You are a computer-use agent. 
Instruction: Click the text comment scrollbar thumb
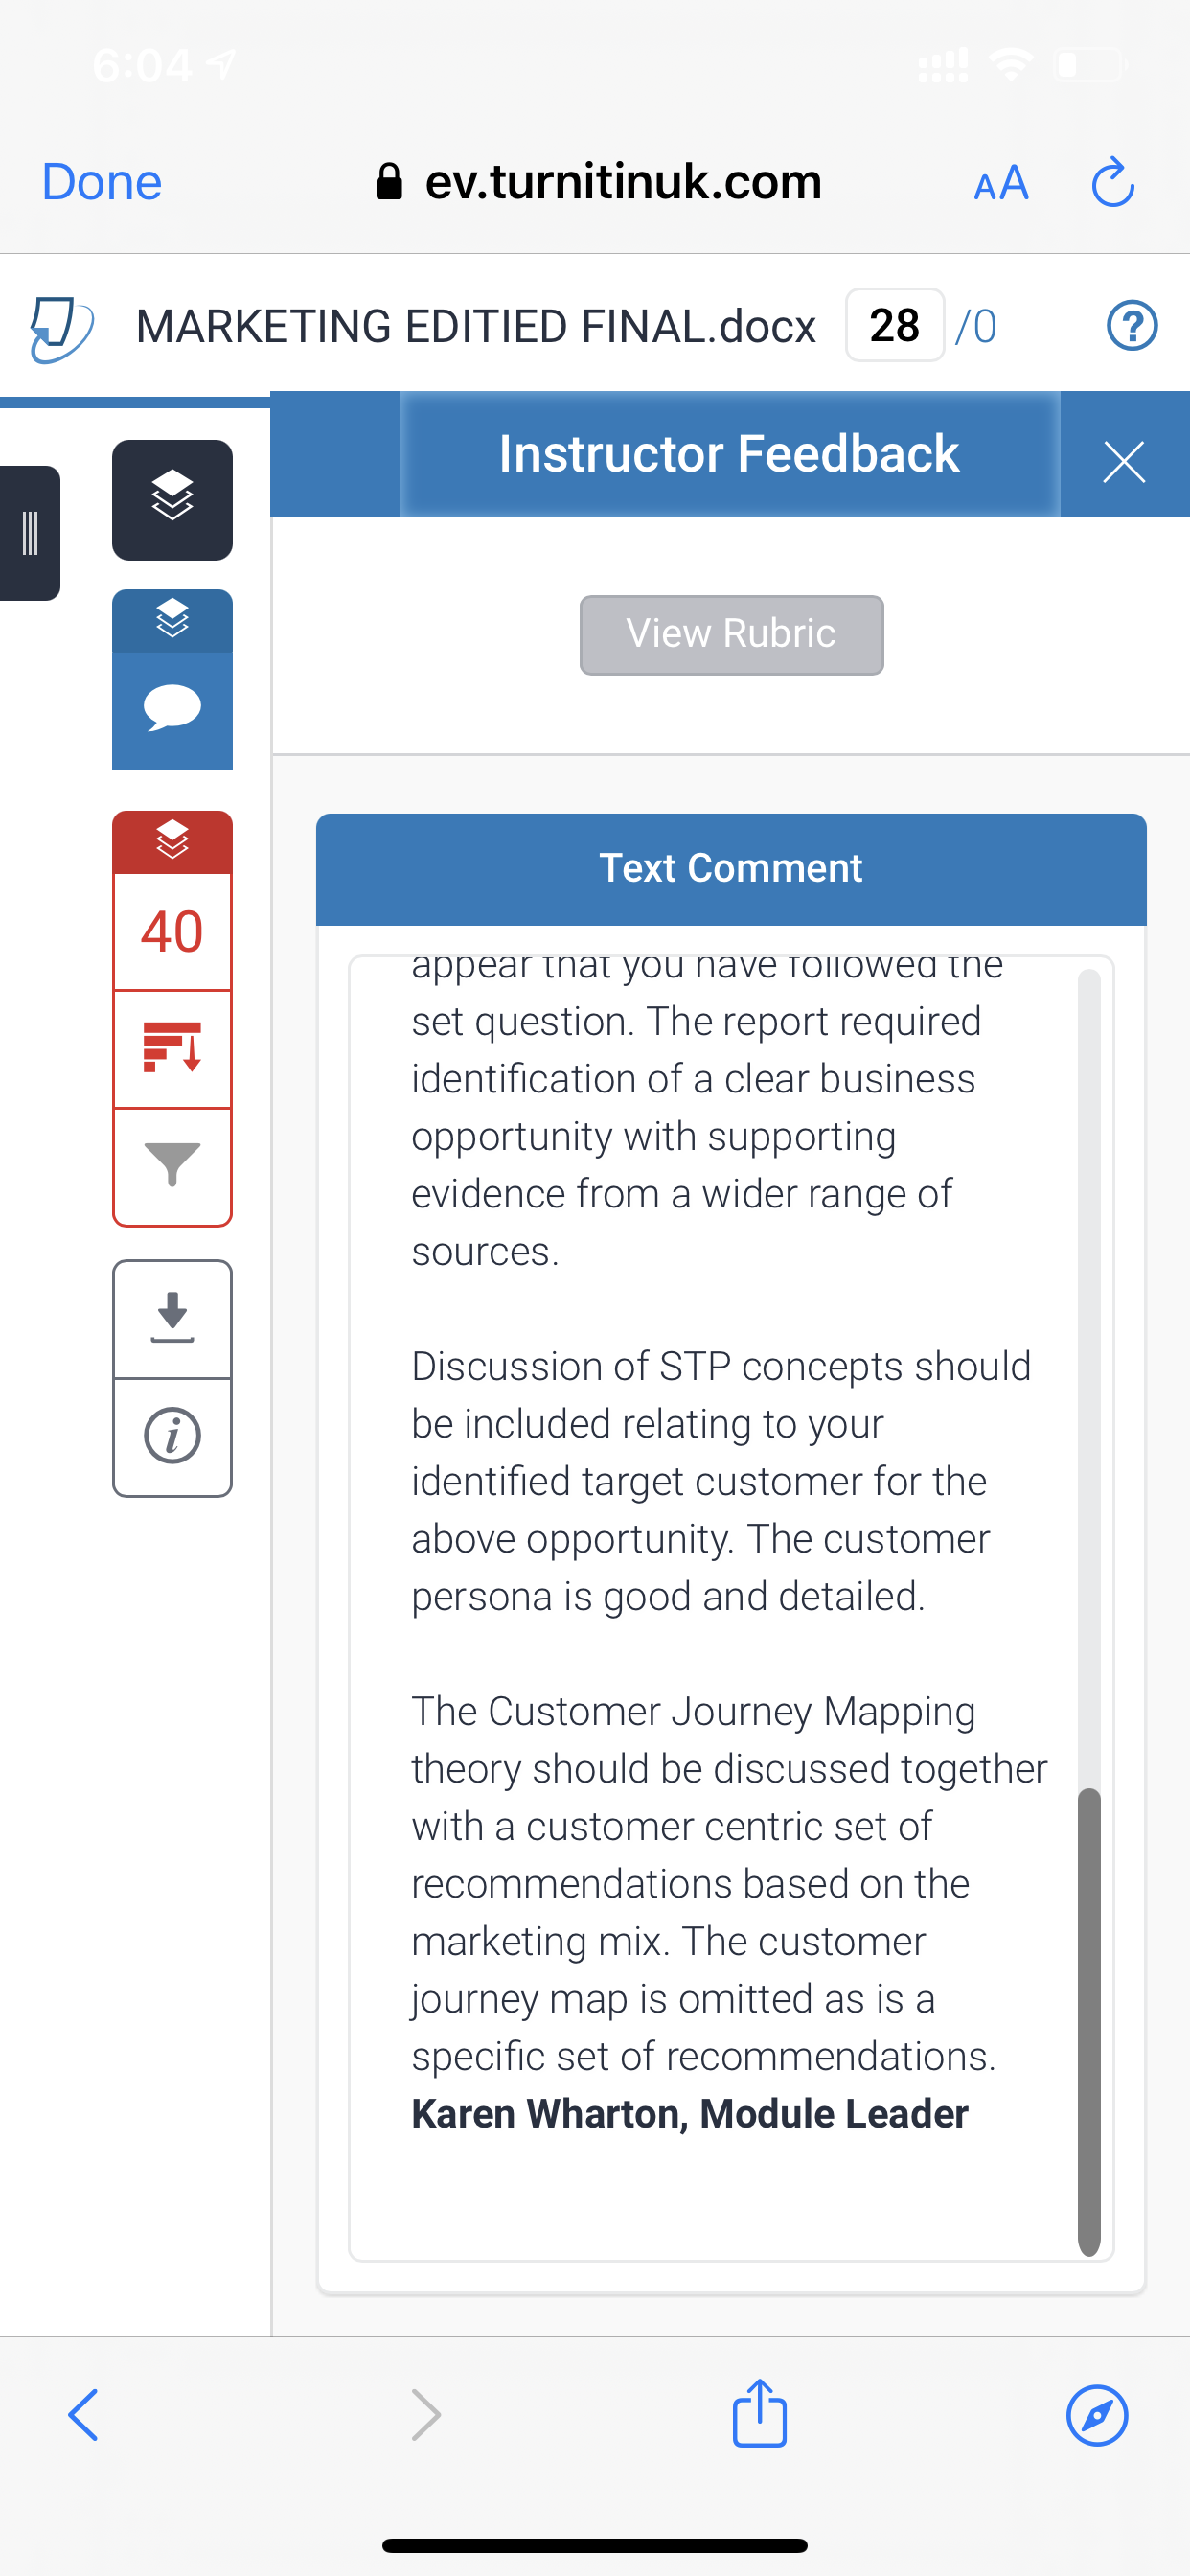(x=1089, y=2022)
